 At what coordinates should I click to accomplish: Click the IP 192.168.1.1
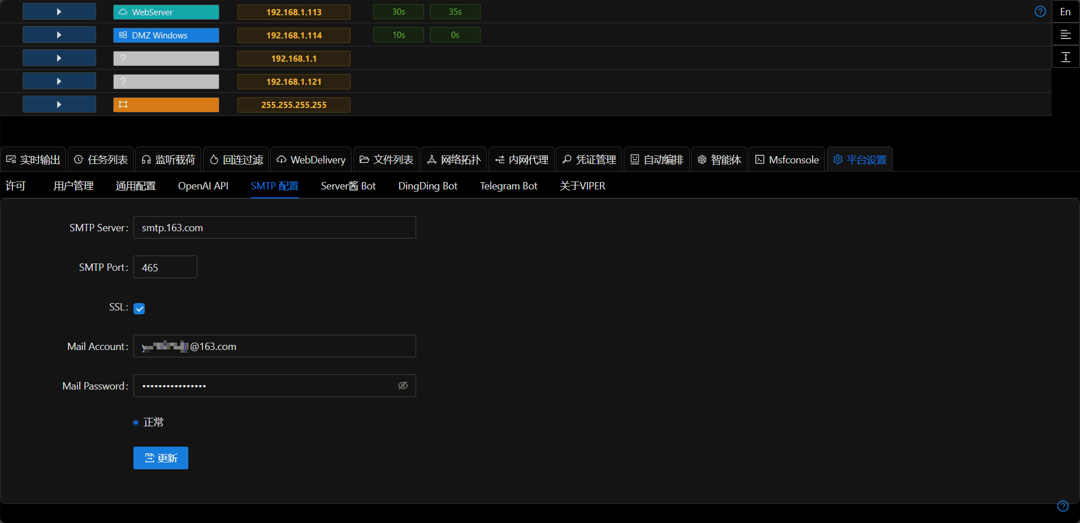click(x=293, y=58)
